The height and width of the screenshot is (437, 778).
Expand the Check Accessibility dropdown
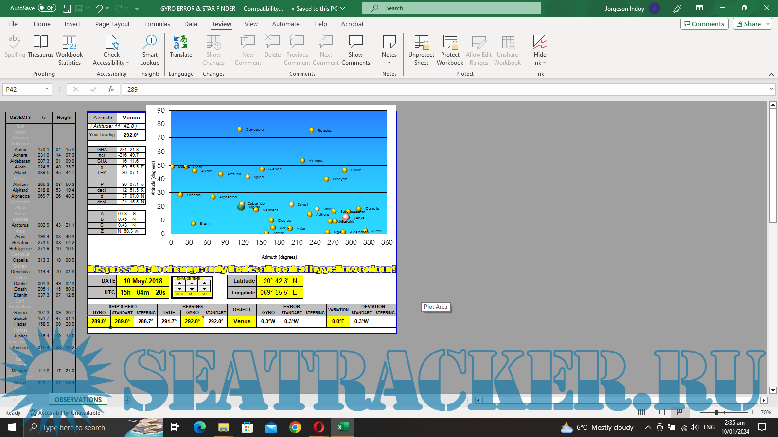127,63
